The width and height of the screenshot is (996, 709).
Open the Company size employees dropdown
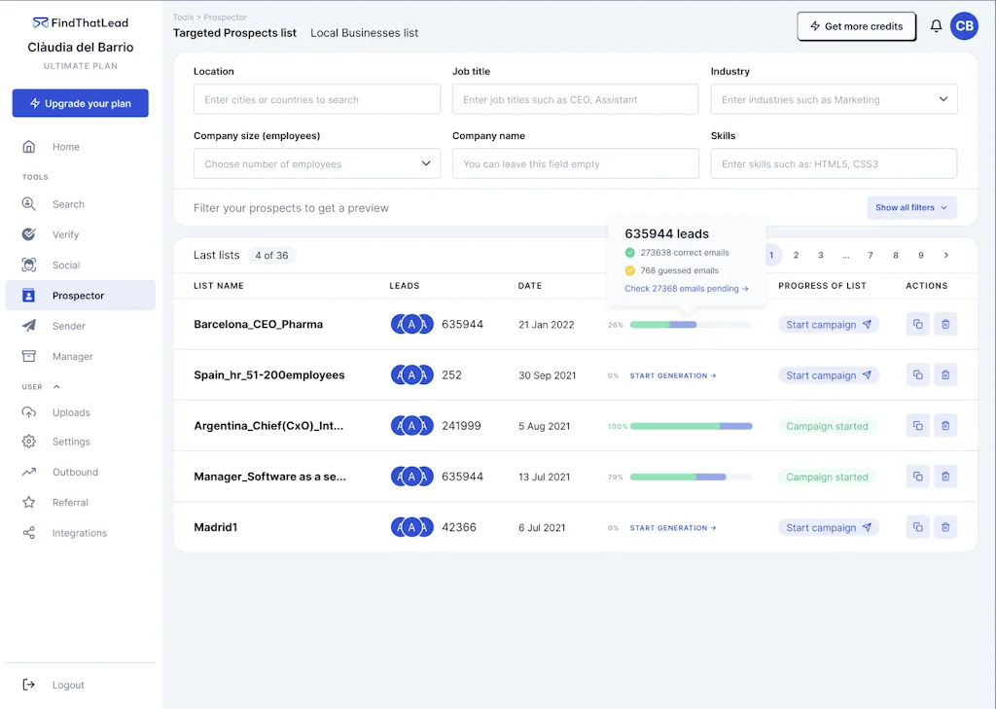(316, 163)
